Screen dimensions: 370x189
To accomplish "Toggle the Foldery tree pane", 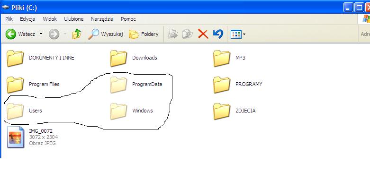I will [144, 34].
